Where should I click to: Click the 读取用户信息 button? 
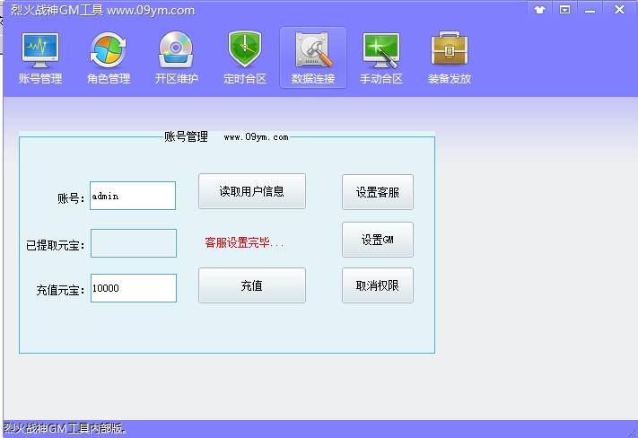coord(252,191)
